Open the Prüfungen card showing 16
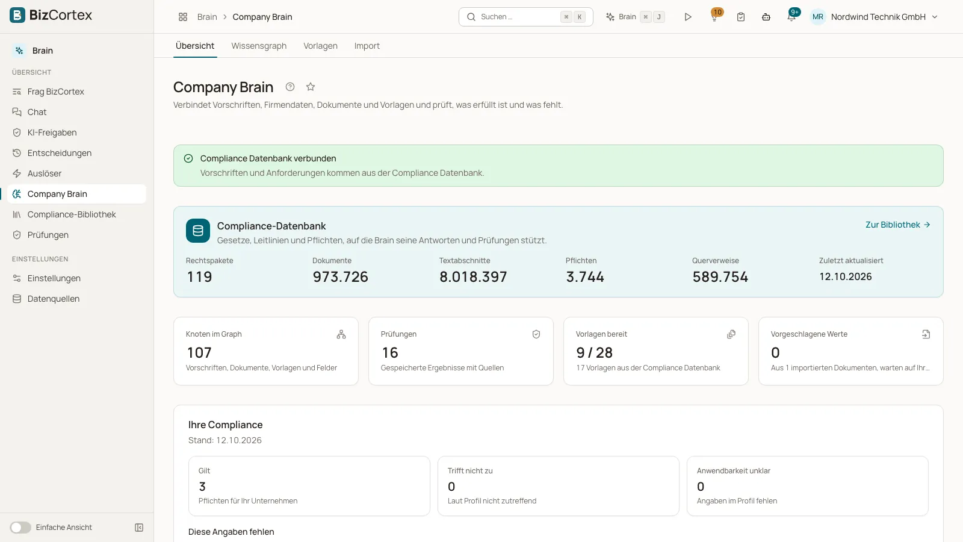 (x=461, y=351)
